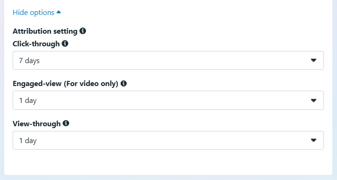Click the View-through info icon
This screenshot has height=180, width=337.
click(x=66, y=123)
